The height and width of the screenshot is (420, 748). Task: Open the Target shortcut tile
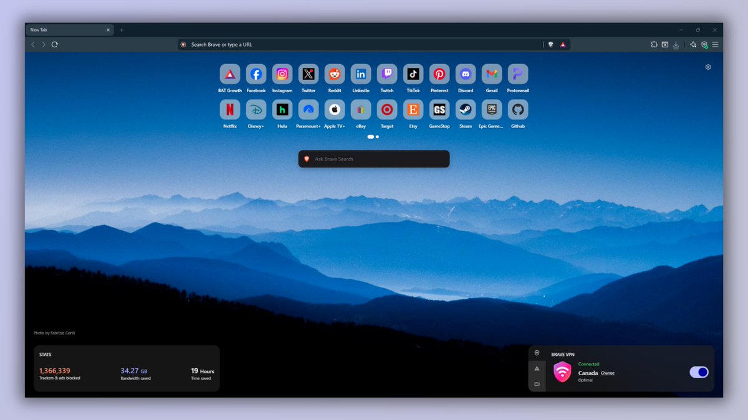pos(387,110)
